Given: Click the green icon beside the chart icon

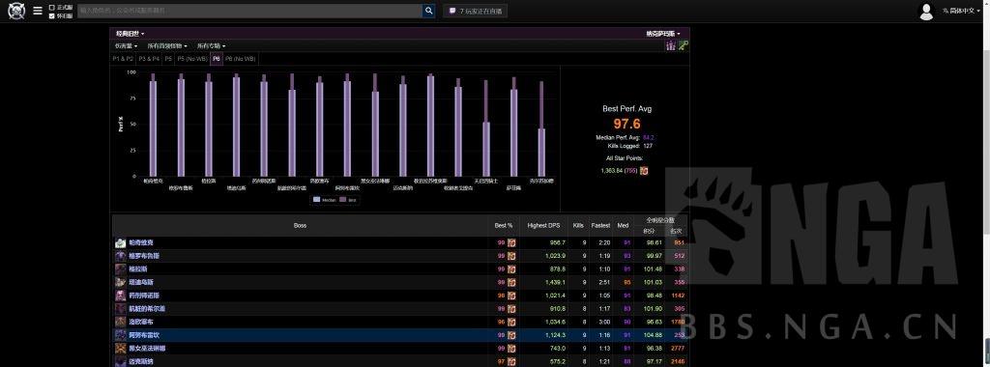Looking at the screenshot, I should pos(684,45).
